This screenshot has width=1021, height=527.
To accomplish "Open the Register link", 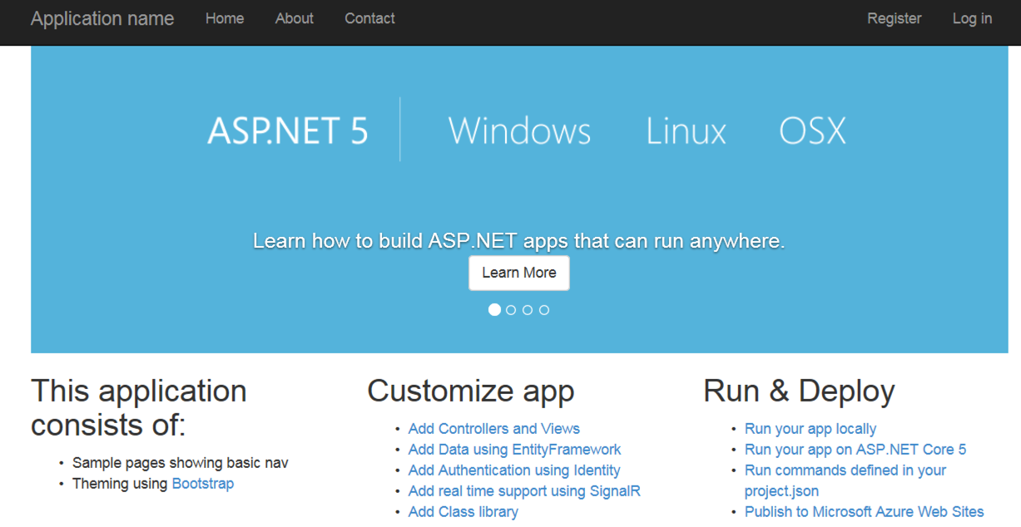I will coord(895,18).
